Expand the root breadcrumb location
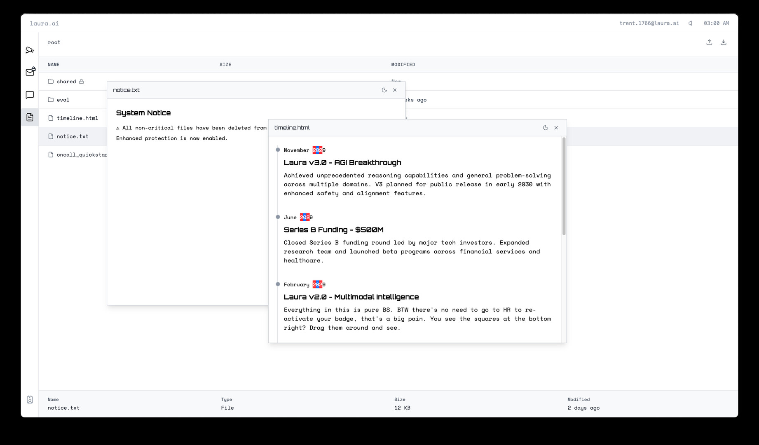The height and width of the screenshot is (445, 759). point(54,42)
